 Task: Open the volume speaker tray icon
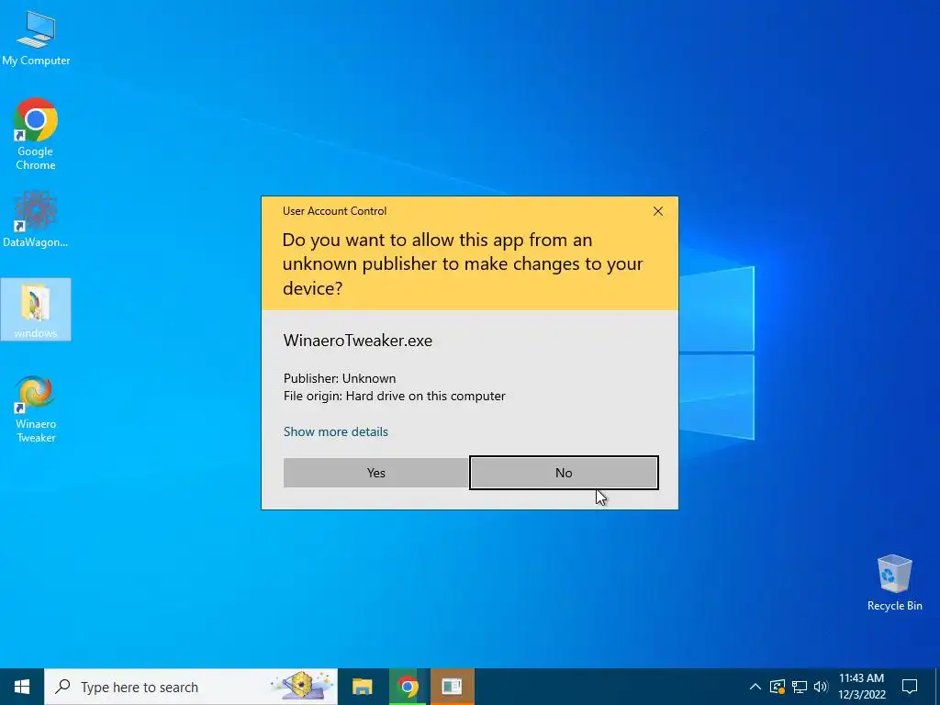coord(821,687)
